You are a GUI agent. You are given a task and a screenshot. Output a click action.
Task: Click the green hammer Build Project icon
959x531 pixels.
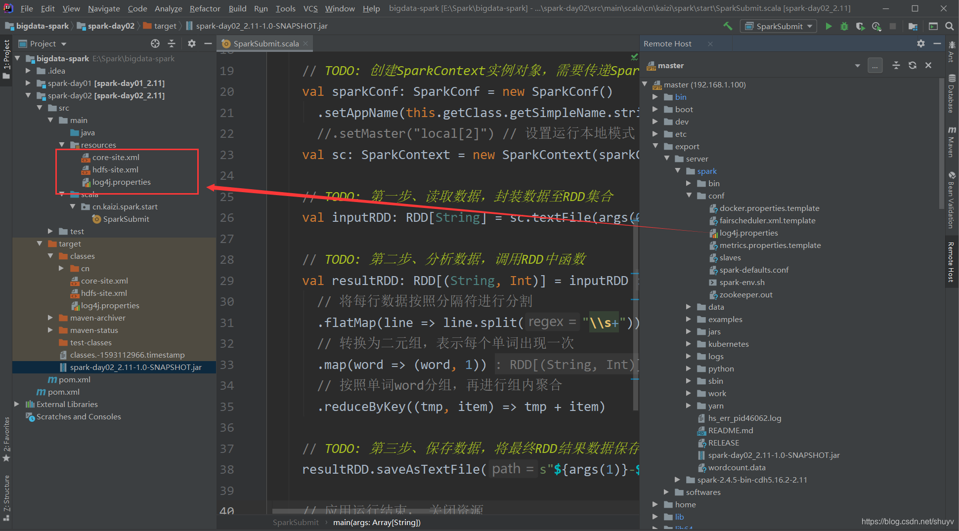coord(728,26)
